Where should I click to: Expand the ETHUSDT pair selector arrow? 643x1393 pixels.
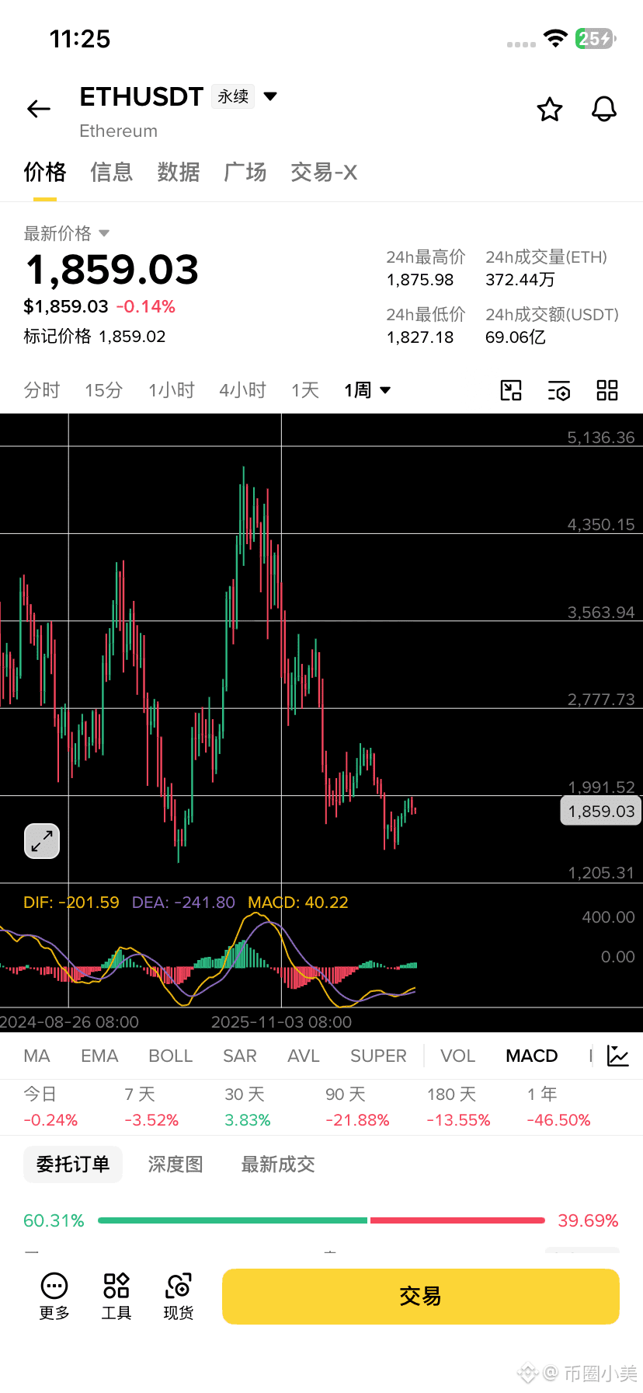(270, 96)
